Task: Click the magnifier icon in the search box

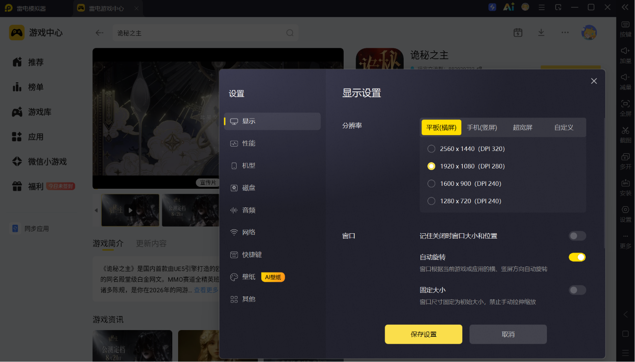Action: 290,33
